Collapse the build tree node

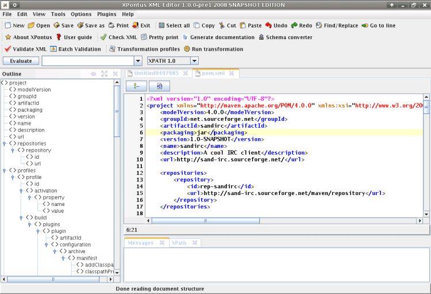tap(21, 217)
